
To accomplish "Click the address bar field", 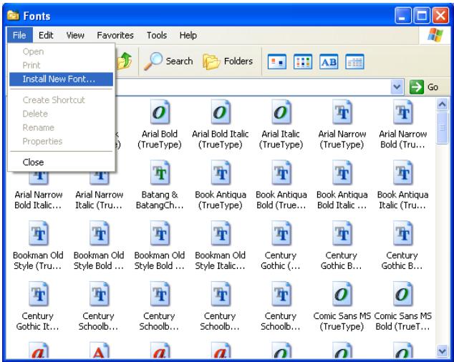I will pyautogui.click(x=253, y=87).
